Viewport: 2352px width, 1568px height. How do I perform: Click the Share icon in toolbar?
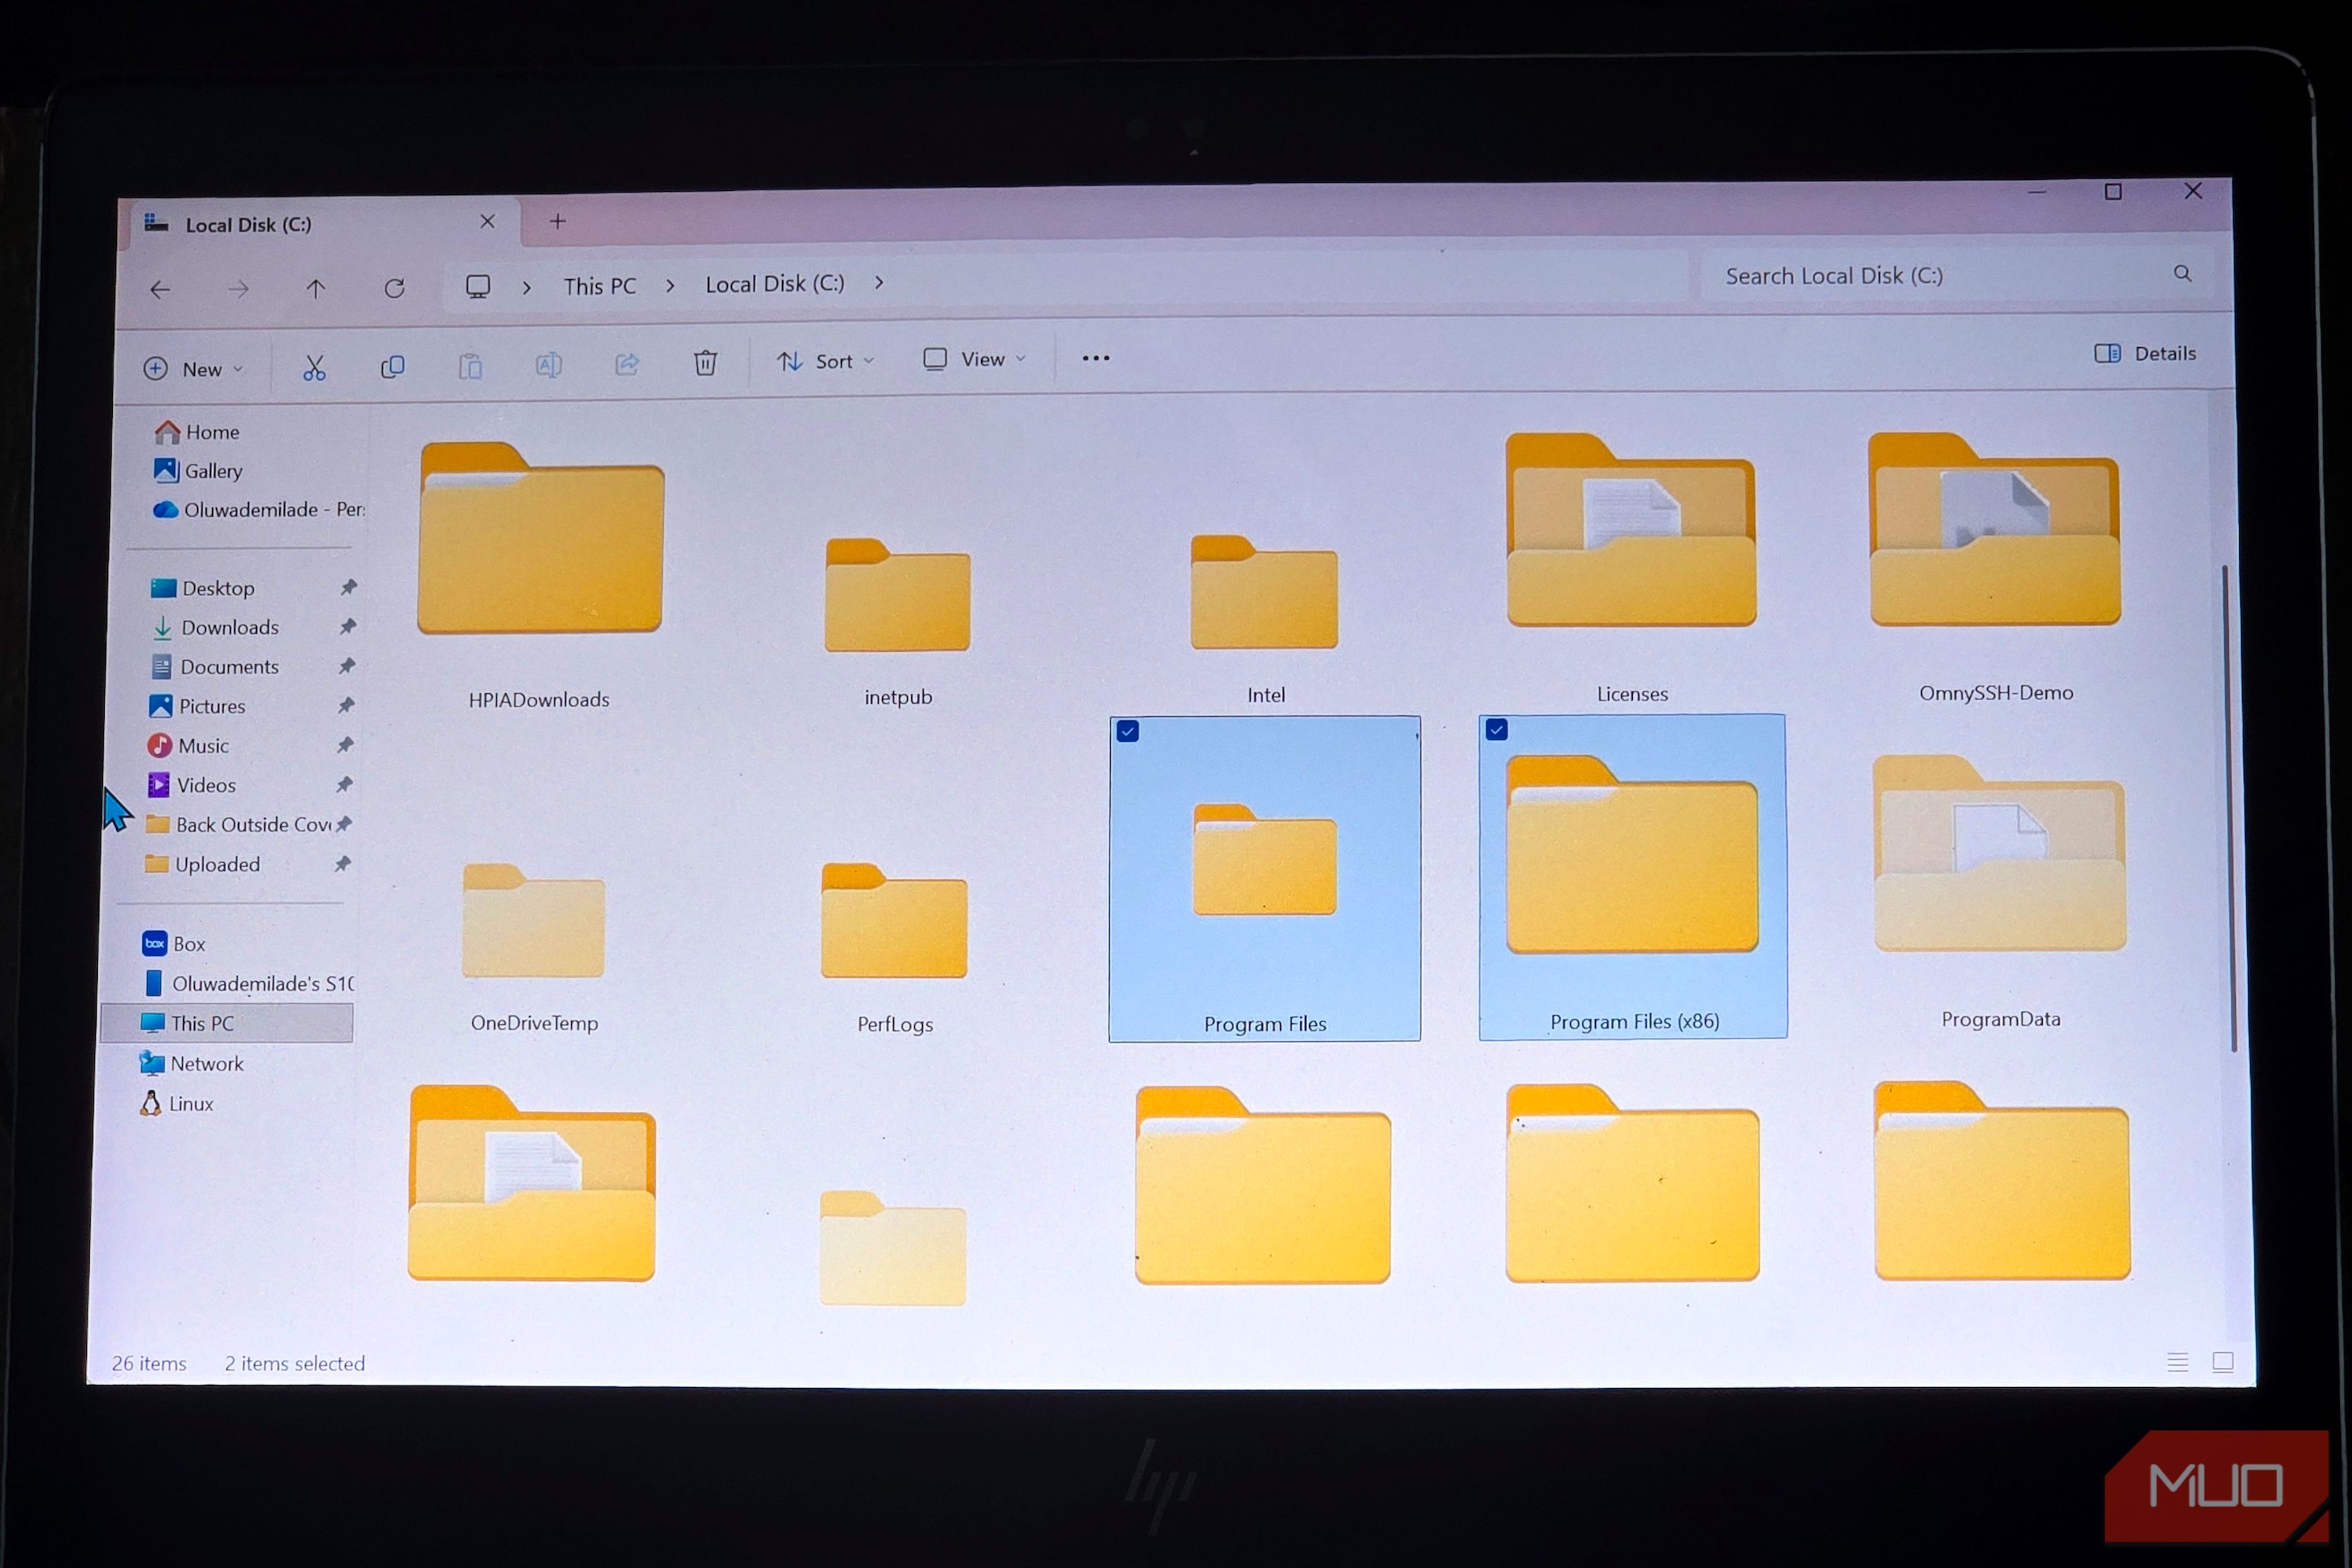click(627, 364)
